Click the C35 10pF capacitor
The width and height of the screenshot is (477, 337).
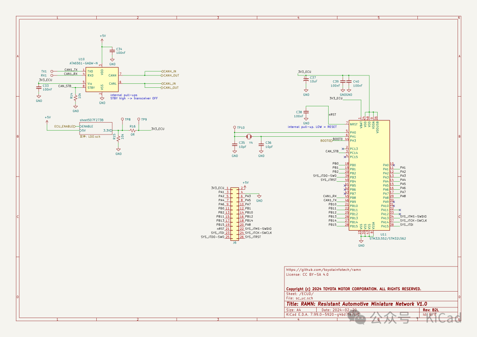pos(235,145)
